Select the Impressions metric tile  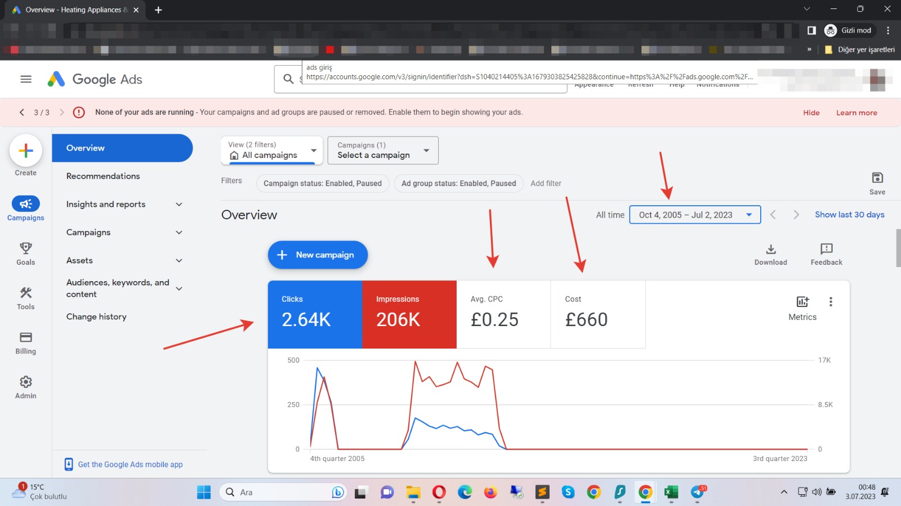tap(409, 314)
